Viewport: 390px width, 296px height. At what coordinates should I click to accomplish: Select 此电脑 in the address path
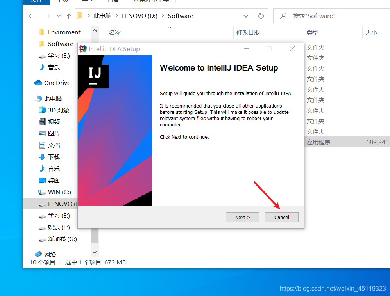click(x=102, y=16)
